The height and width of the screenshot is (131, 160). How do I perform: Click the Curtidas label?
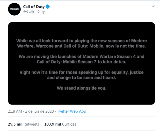pyautogui.click(x=69, y=124)
